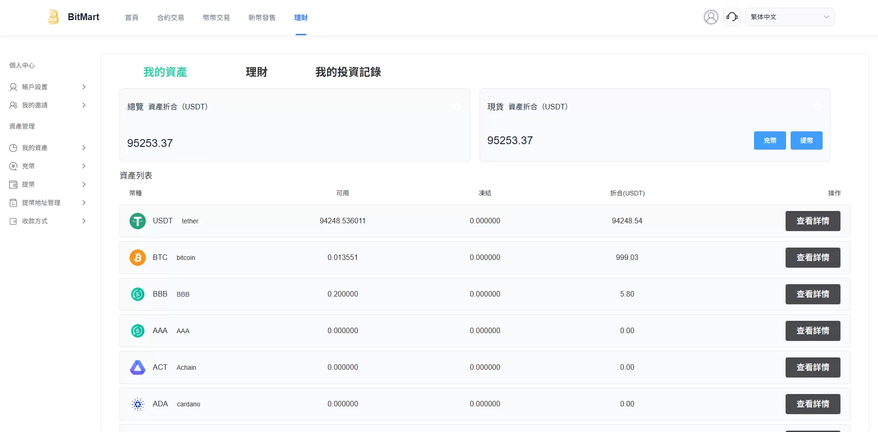Click the BitMart logo icon
878x432 pixels.
[x=54, y=17]
